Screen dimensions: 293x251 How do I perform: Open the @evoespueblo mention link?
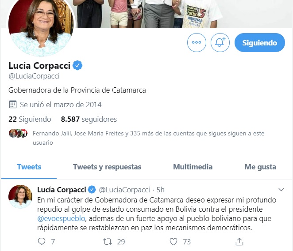pos(61,218)
